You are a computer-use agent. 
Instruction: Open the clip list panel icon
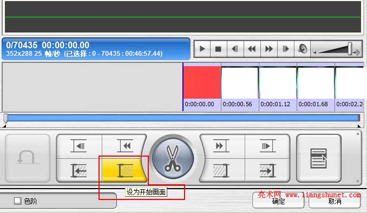(318, 158)
